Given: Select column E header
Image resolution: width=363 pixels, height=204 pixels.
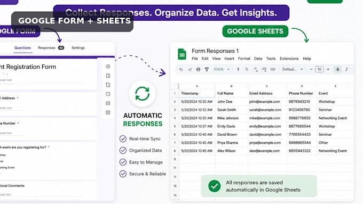Looking at the screenshot, I should point(335,86).
